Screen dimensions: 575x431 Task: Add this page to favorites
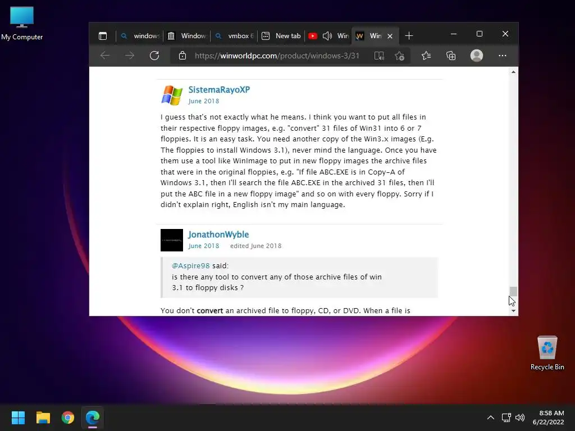399,56
